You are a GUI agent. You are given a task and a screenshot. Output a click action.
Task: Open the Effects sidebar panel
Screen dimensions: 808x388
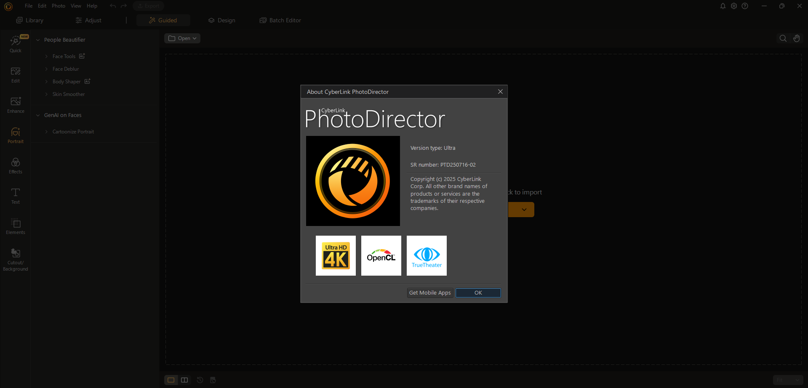pos(16,166)
